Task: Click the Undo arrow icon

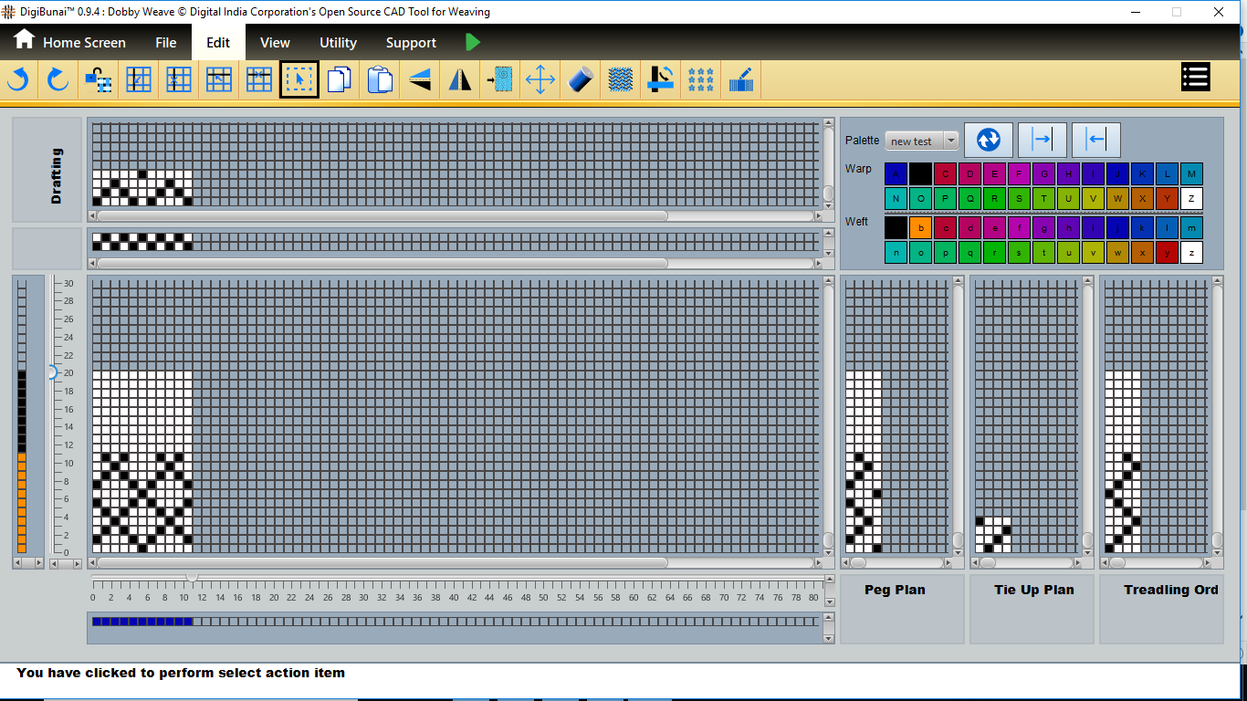Action: coord(18,80)
